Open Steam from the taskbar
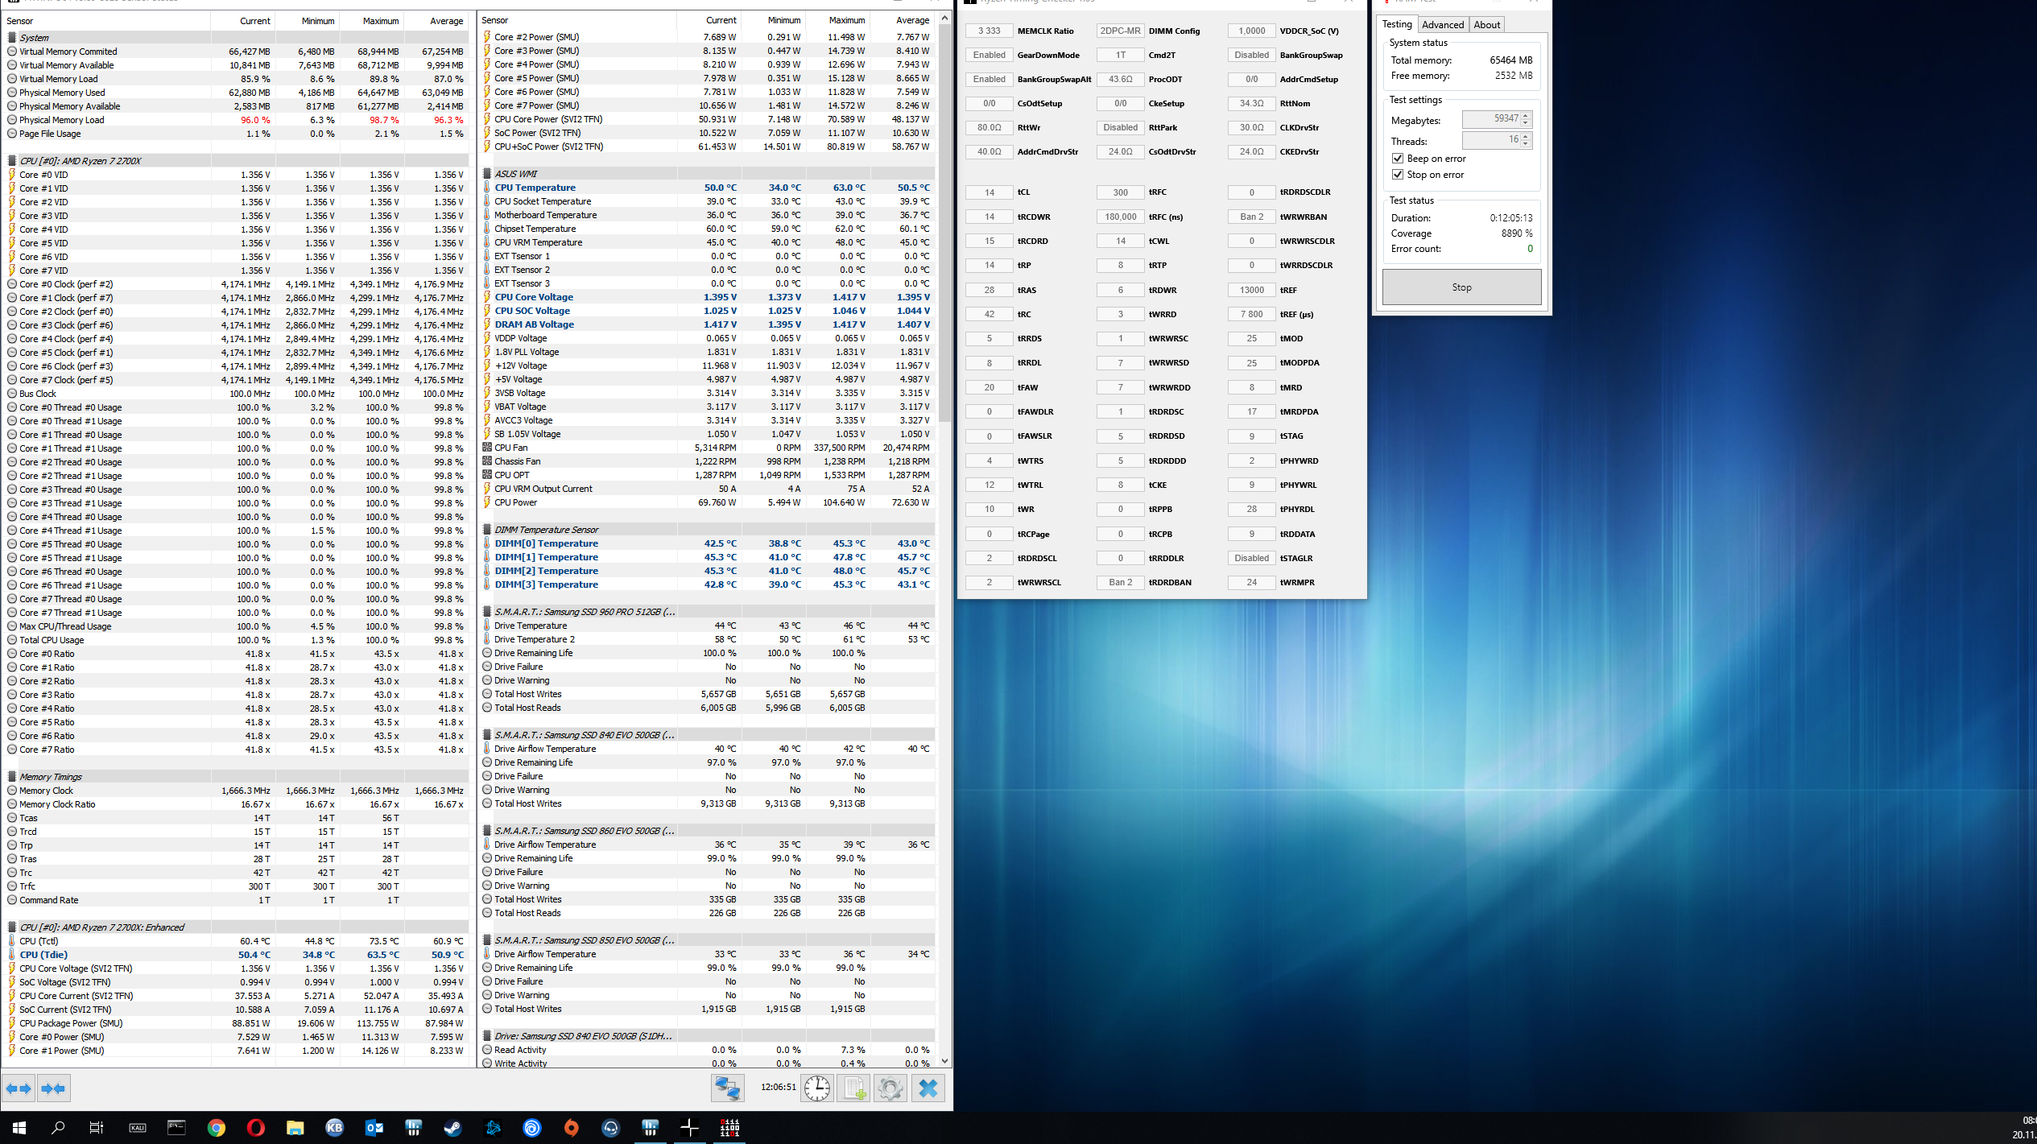The width and height of the screenshot is (2037, 1144). [x=453, y=1128]
